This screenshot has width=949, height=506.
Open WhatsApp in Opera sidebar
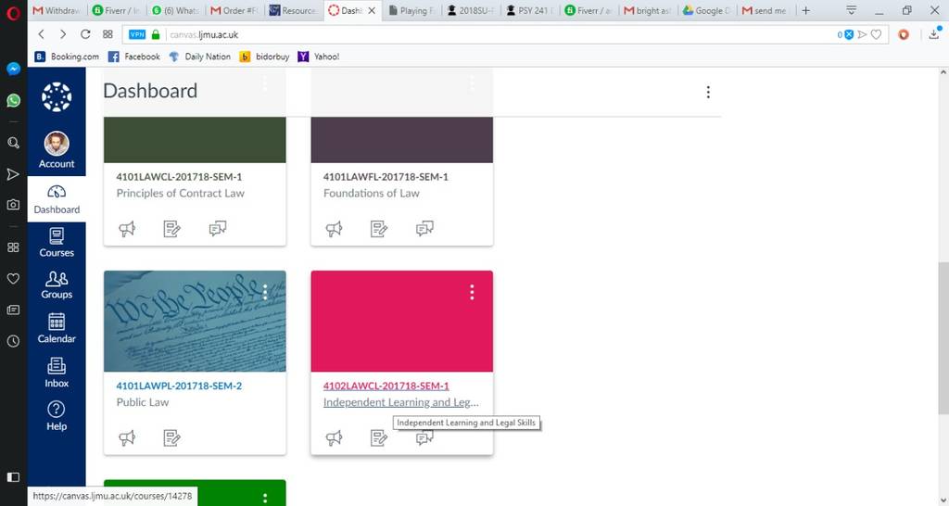(13, 100)
